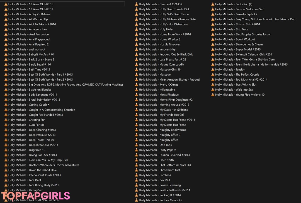Select file 'Holly's Hot Distraction'
The image size is (301, 203).
[x=163, y=24]
